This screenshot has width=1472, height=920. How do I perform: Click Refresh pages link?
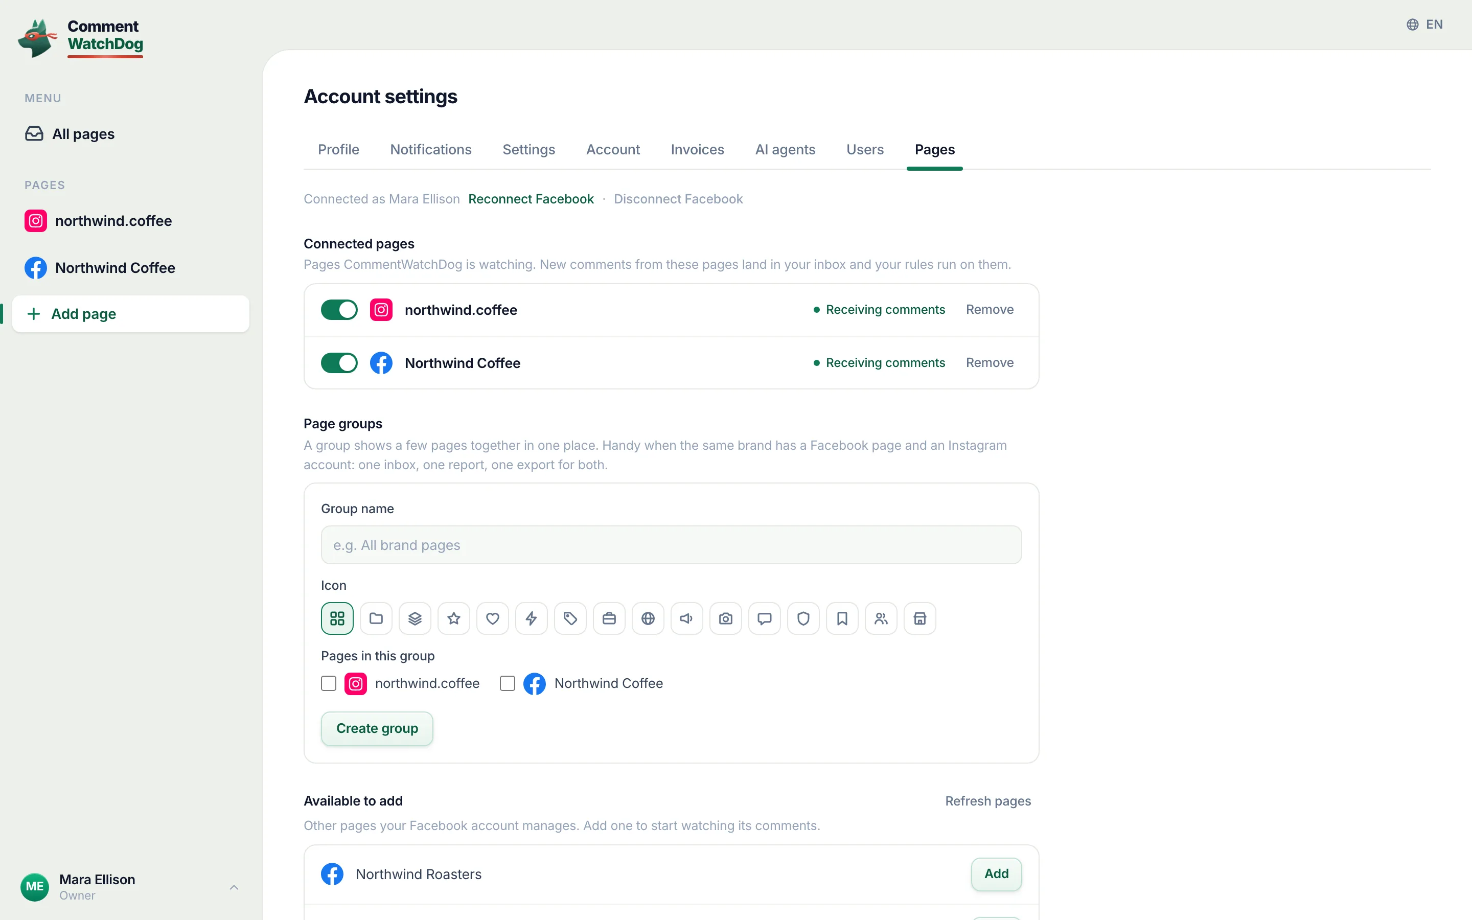[x=988, y=801]
